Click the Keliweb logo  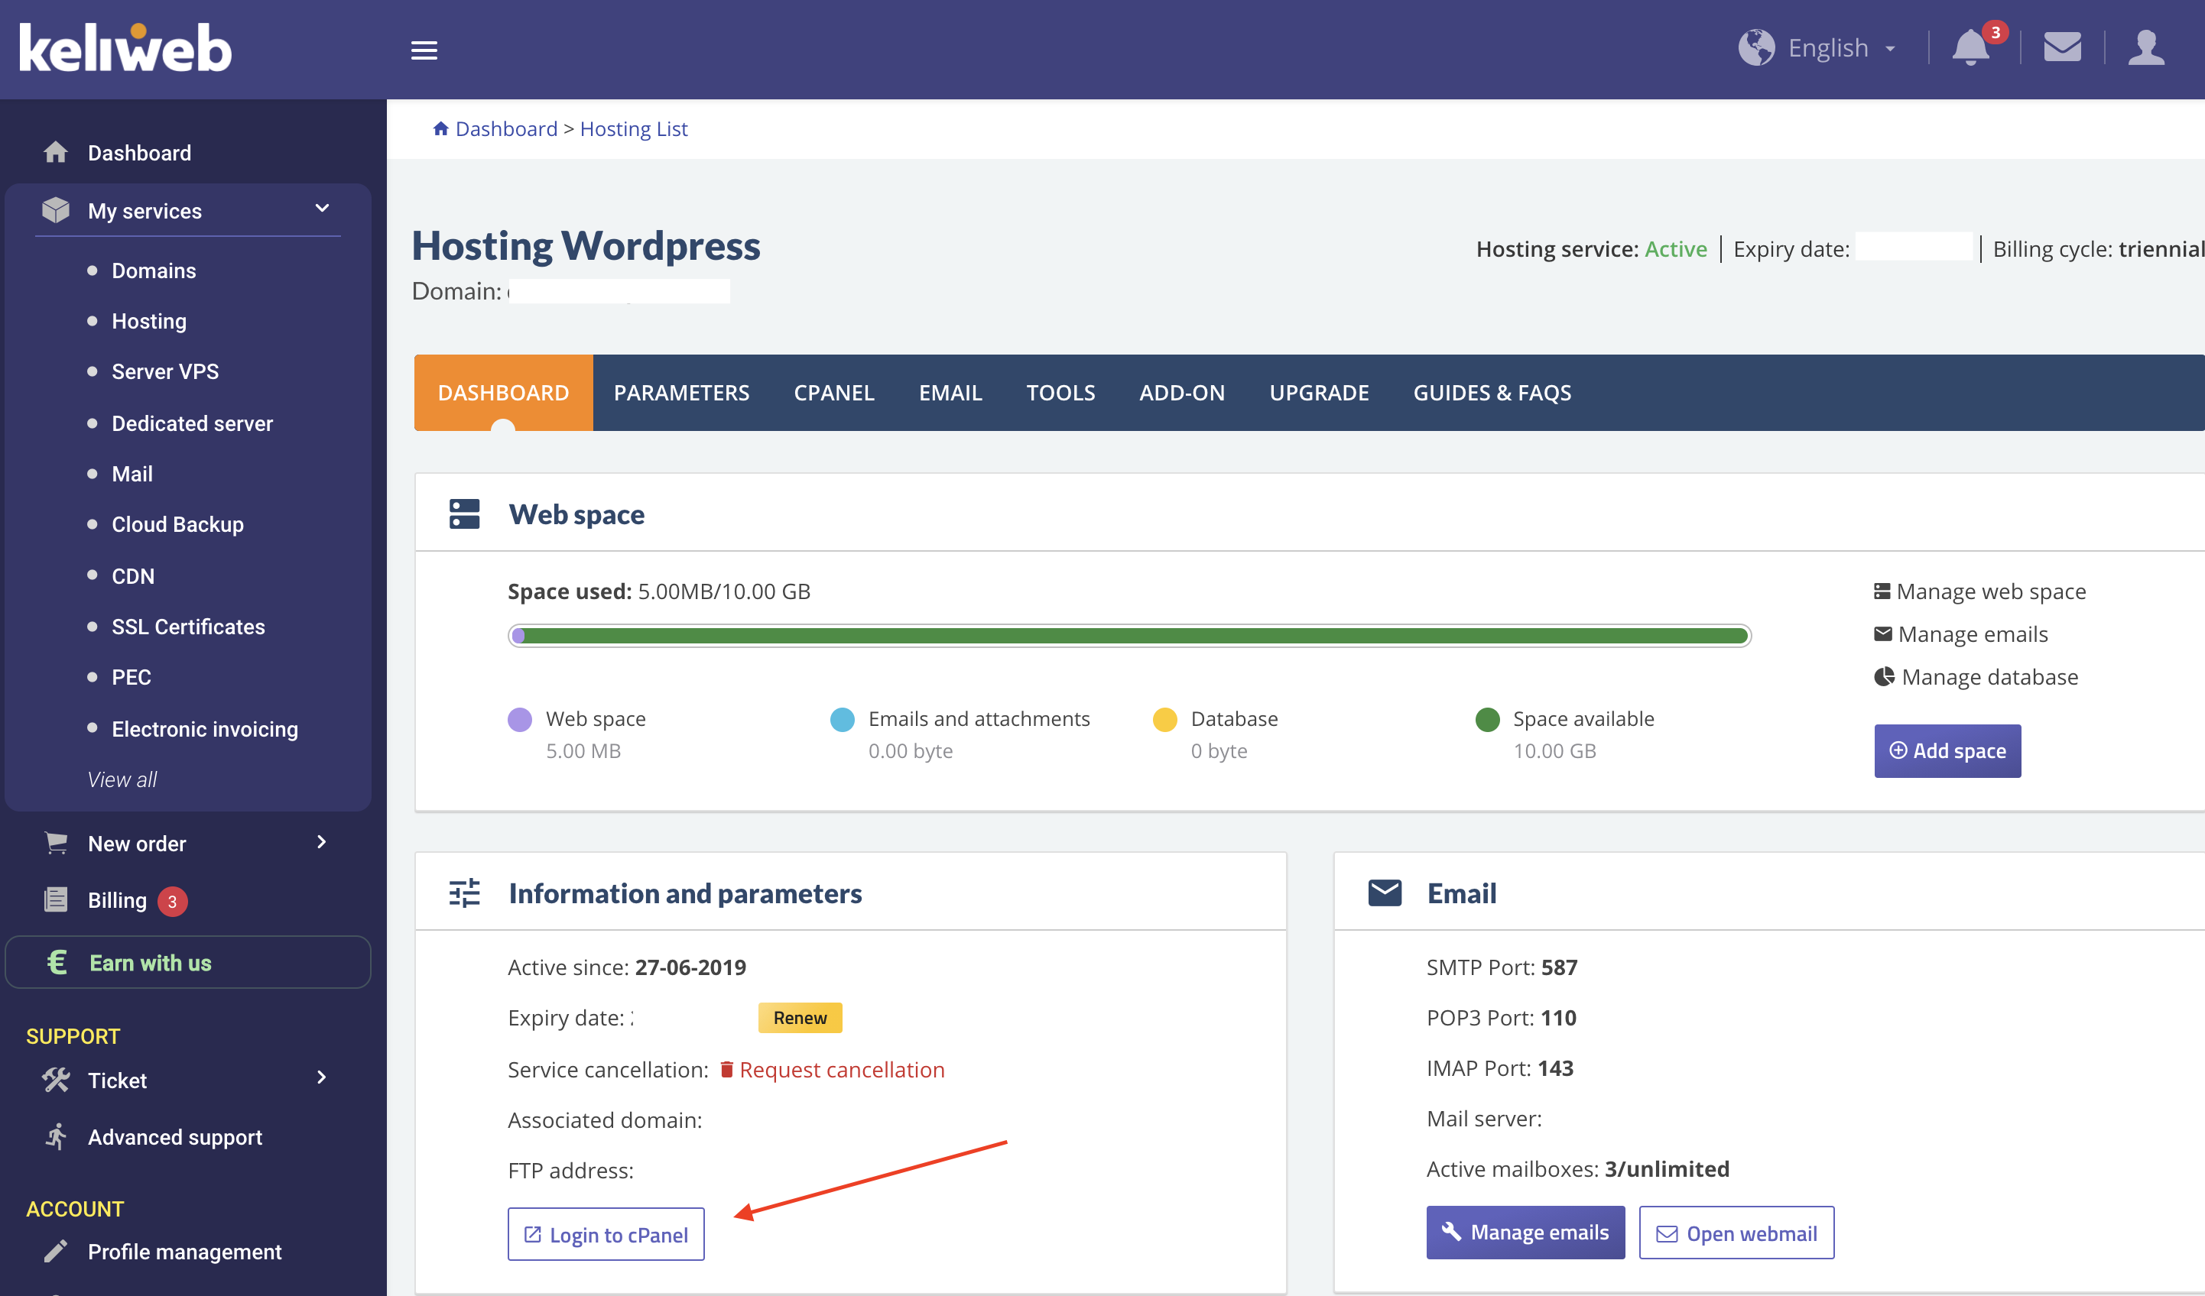126,47
